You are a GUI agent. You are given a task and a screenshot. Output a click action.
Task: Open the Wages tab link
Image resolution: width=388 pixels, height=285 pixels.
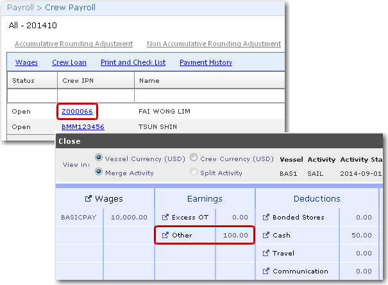click(26, 62)
